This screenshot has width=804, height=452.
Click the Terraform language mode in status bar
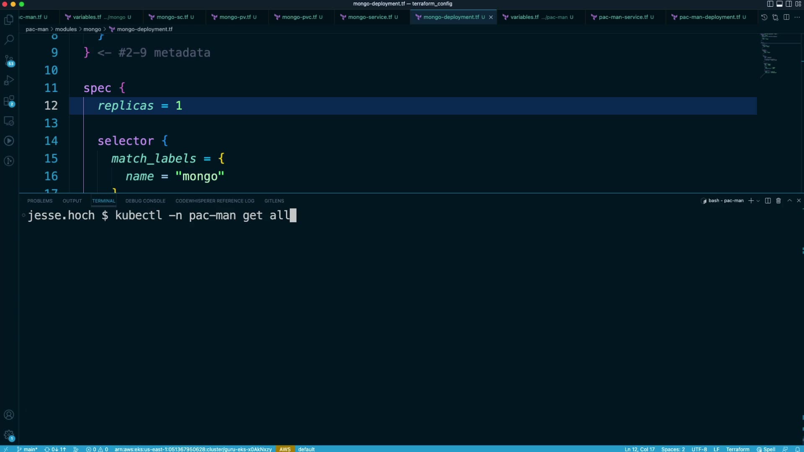(x=737, y=449)
